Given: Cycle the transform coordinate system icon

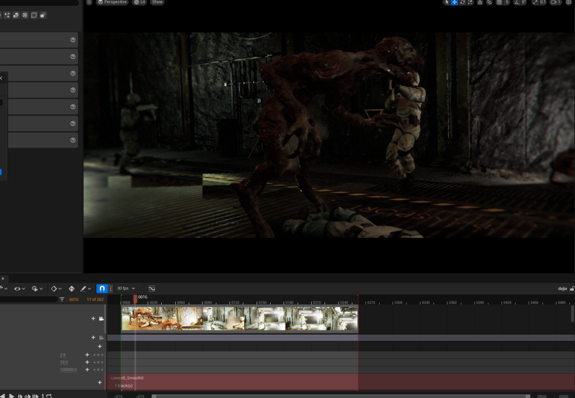Looking at the screenshot, I should tap(480, 2).
